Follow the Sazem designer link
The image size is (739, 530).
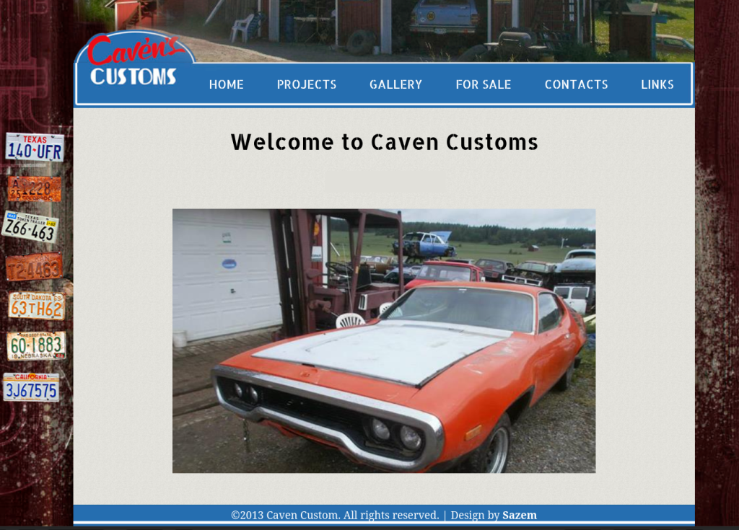click(519, 515)
